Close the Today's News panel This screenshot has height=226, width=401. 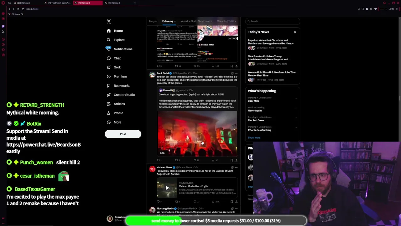(295, 32)
